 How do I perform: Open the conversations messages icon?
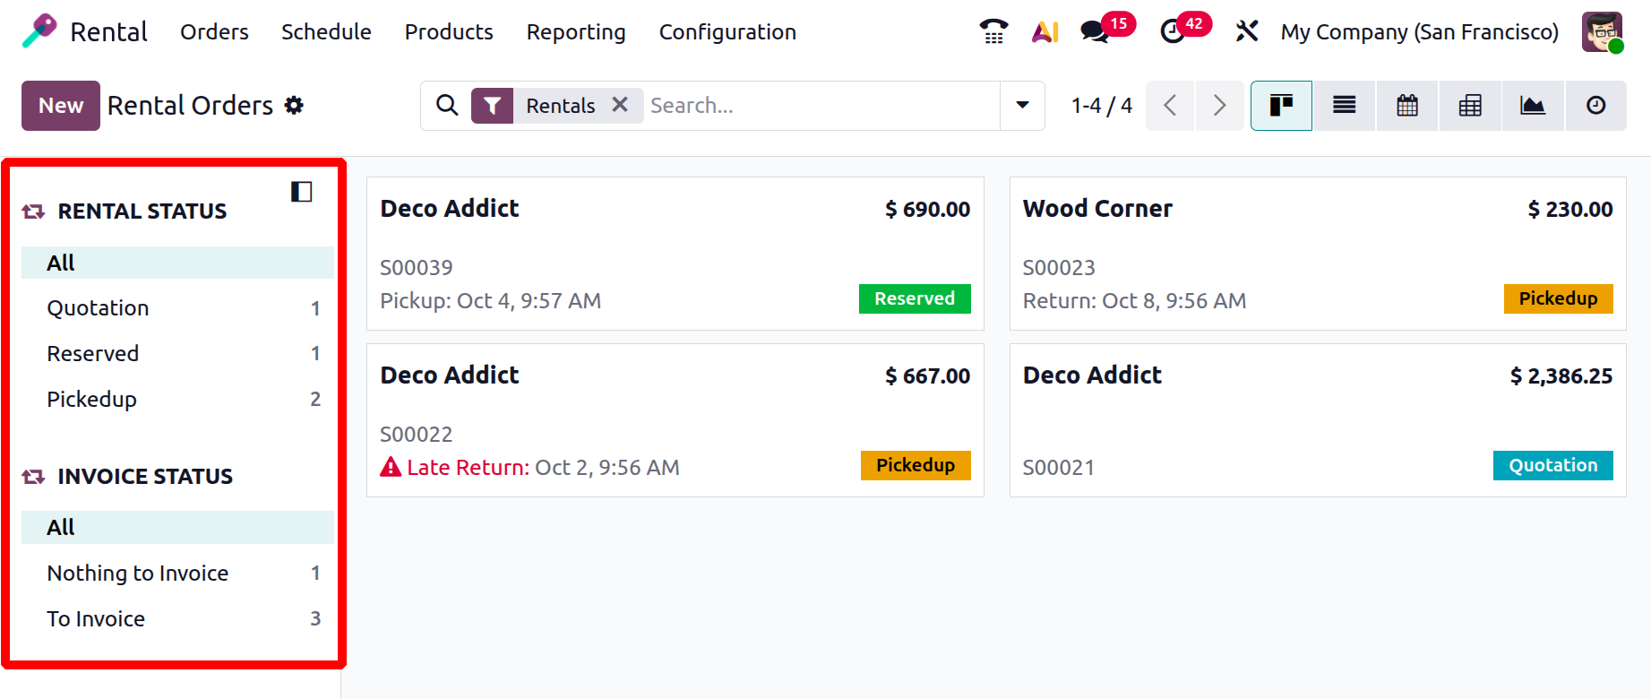coord(1095,31)
